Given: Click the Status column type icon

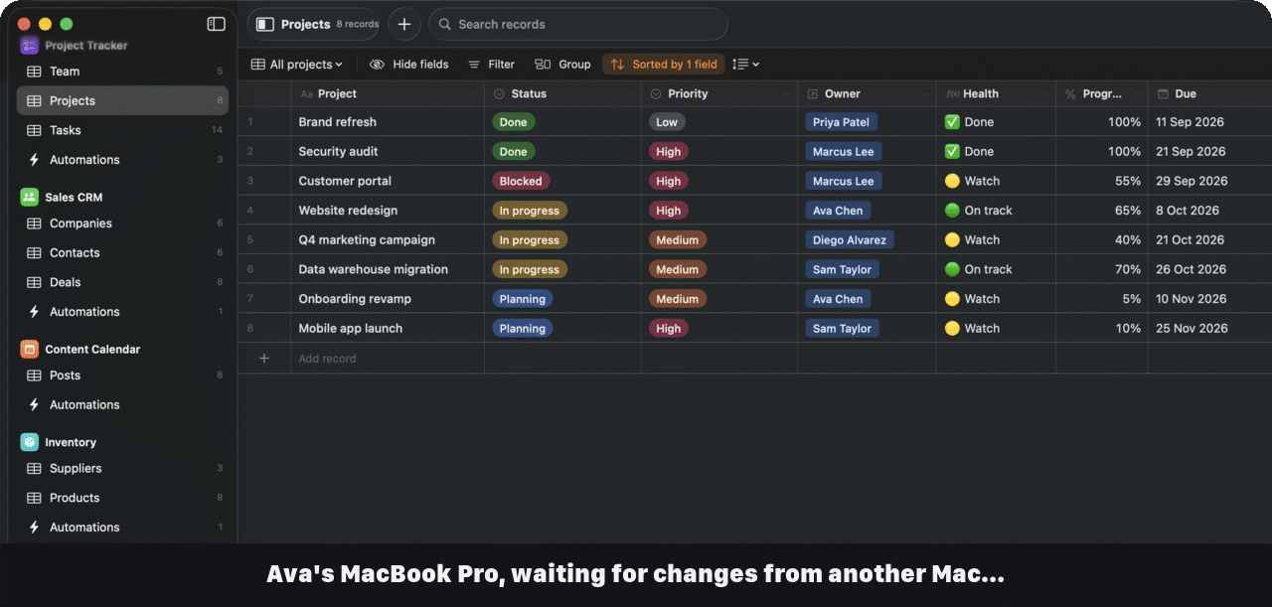Looking at the screenshot, I should (499, 93).
